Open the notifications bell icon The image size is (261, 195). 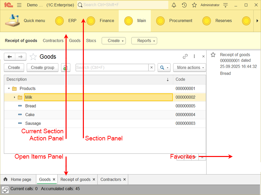(x=174, y=5)
